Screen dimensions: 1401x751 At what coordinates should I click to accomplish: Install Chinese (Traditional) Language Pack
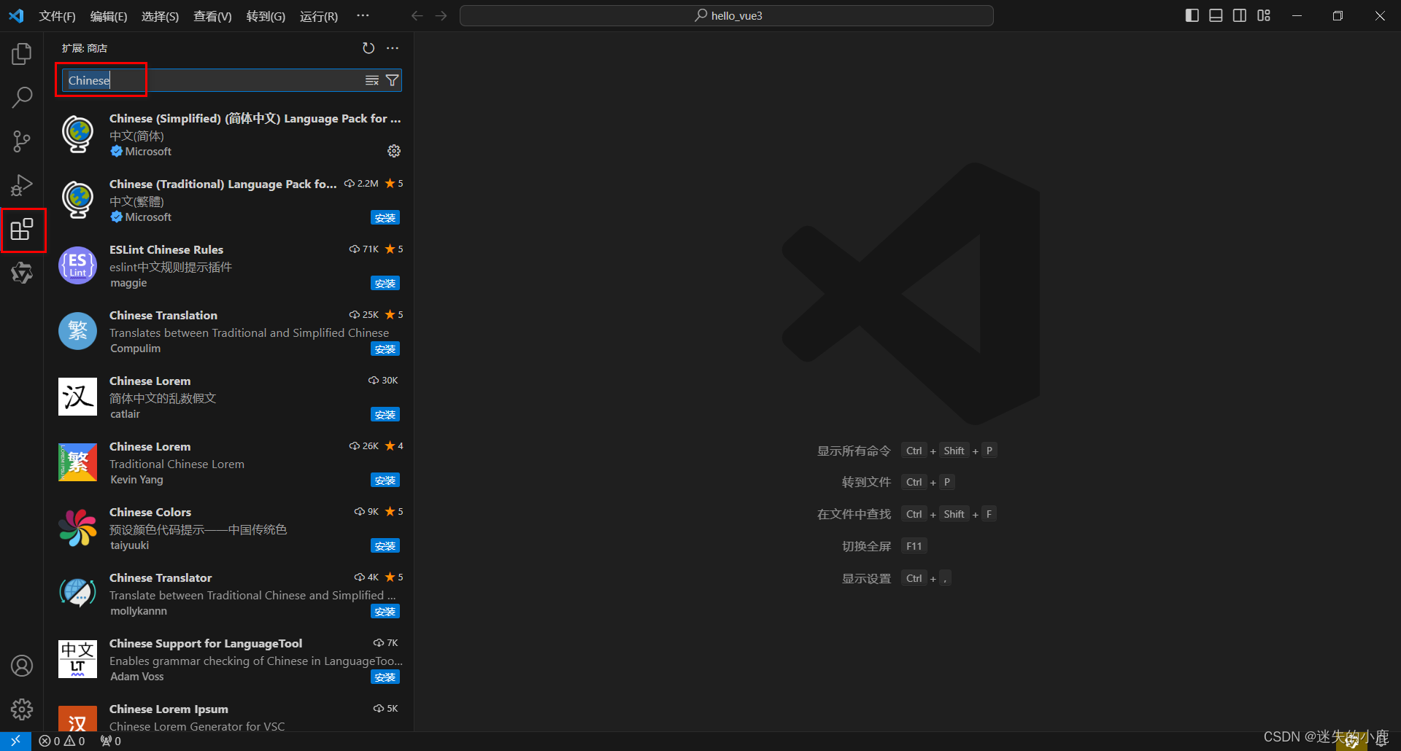pos(385,218)
